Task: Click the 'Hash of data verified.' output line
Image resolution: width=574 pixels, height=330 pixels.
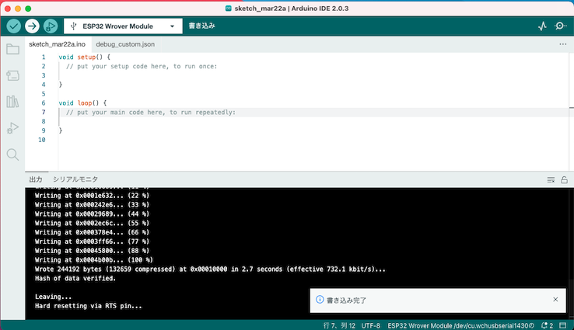Action: (x=75, y=279)
